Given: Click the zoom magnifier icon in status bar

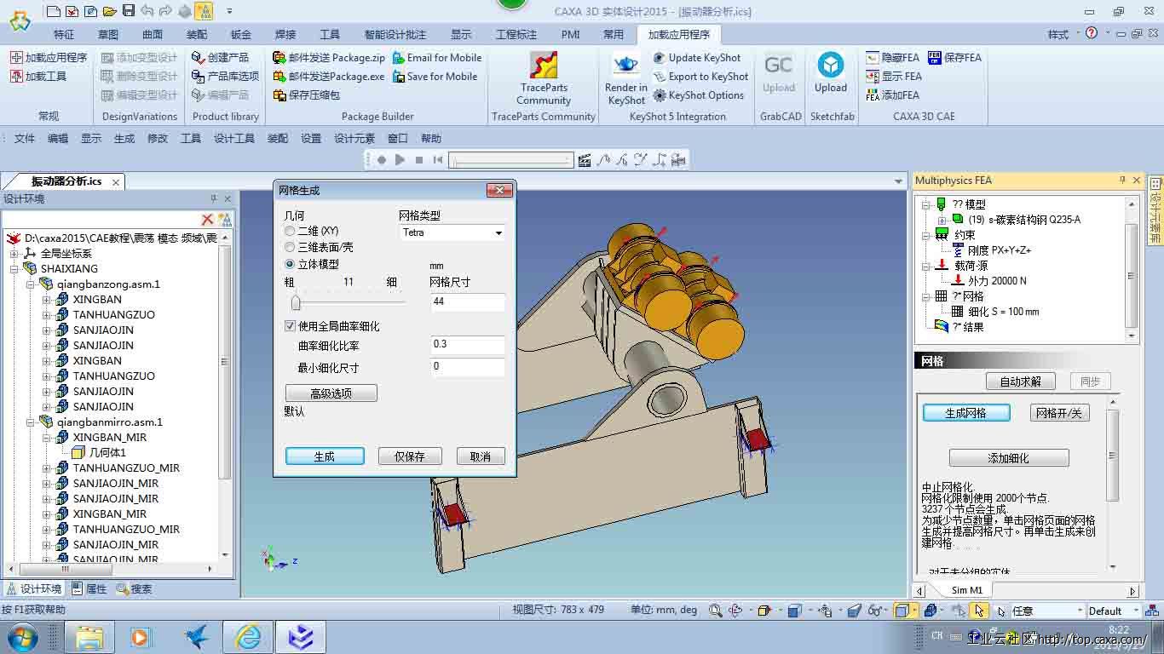Looking at the screenshot, I should tap(715, 611).
